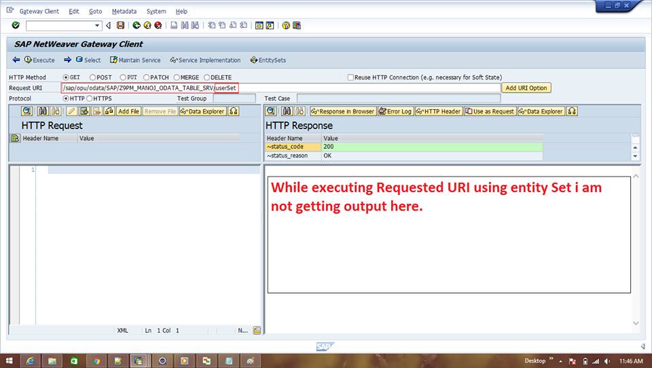Click the header table select-all icon beside Header Name
The image size is (652, 368).
coord(15,138)
